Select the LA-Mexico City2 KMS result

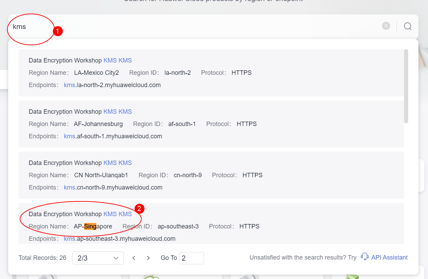211,73
